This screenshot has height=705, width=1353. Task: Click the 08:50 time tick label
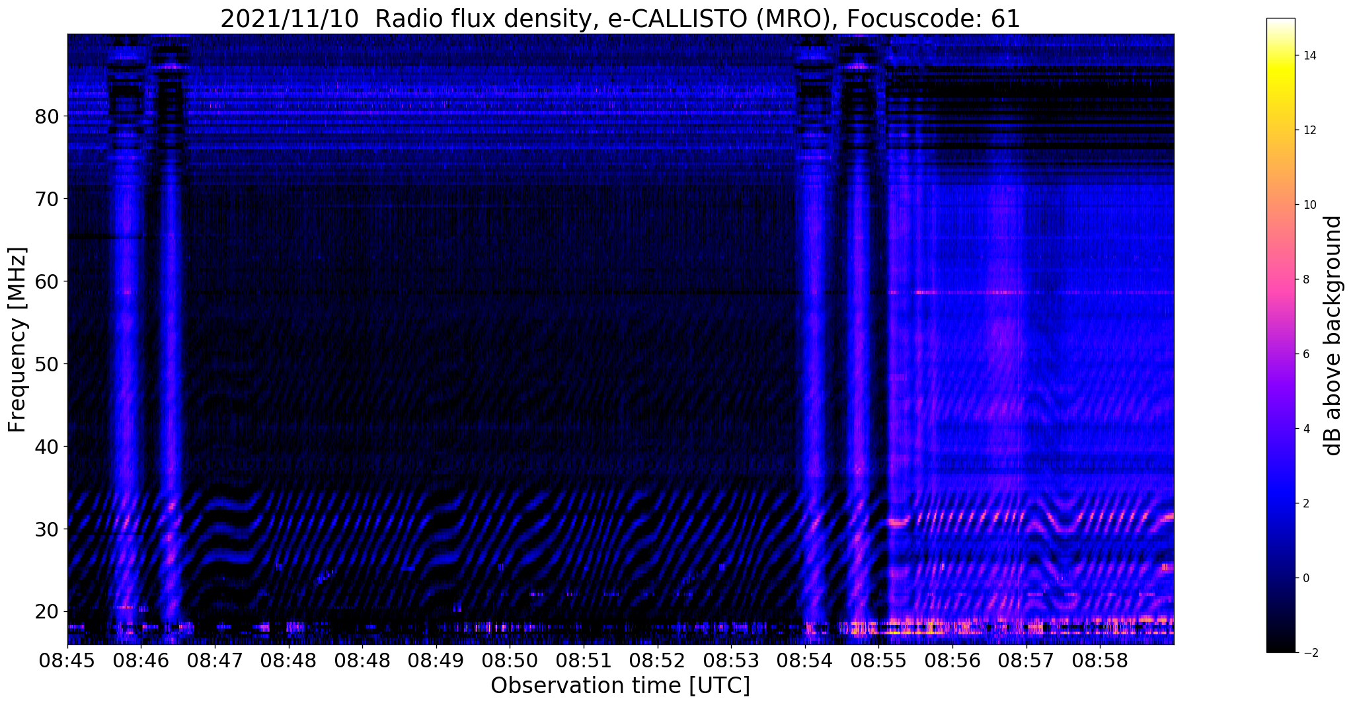point(510,660)
